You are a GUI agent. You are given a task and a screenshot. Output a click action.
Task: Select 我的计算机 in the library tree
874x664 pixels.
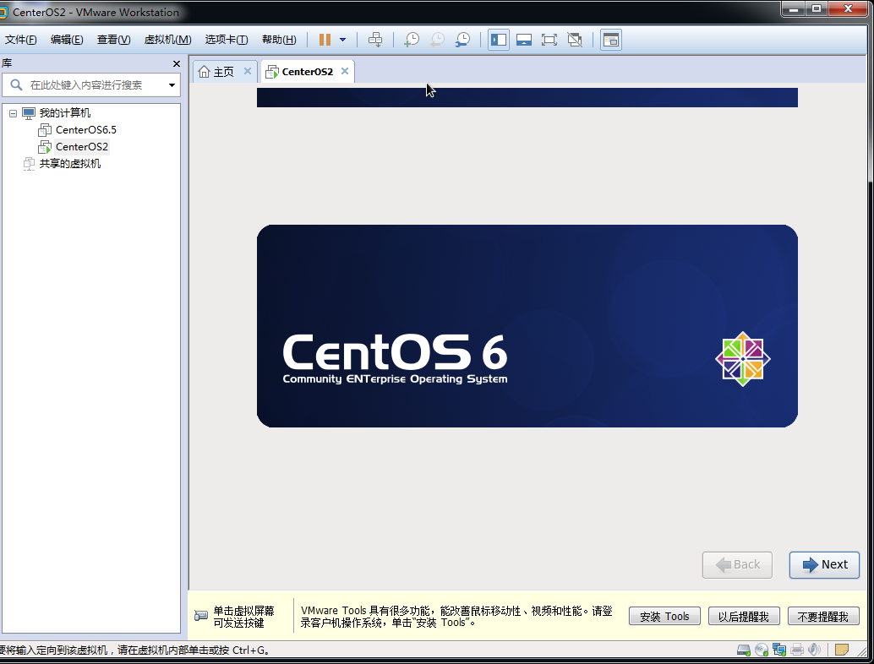click(x=64, y=113)
